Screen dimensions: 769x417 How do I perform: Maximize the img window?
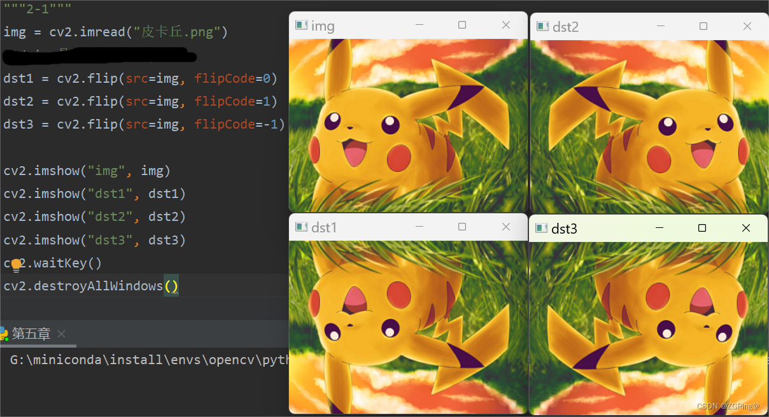462,25
